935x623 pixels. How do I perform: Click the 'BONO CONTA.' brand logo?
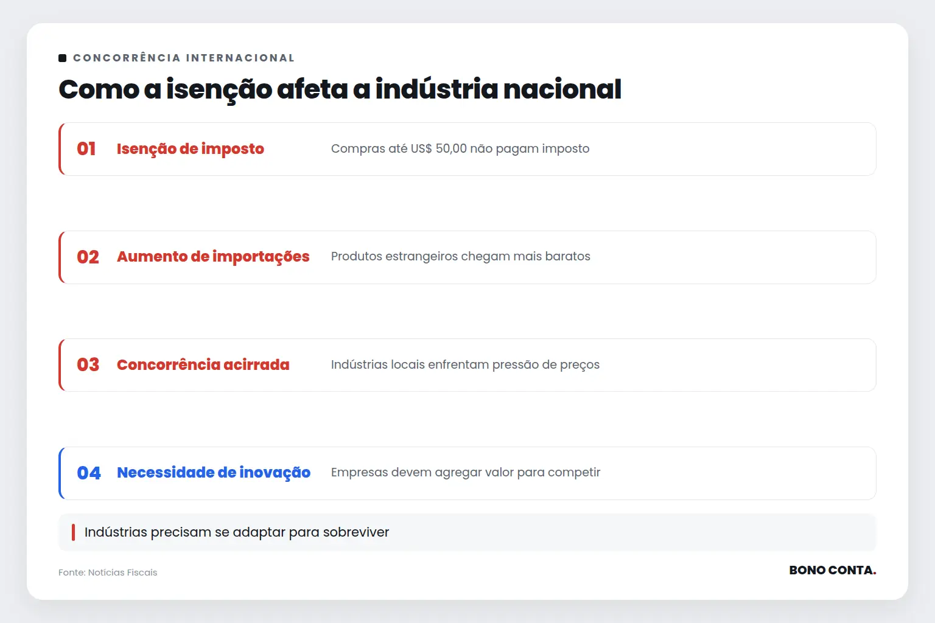tap(833, 570)
